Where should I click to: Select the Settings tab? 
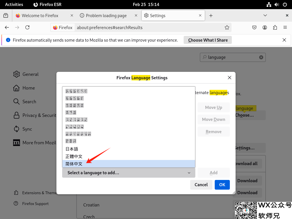point(173,15)
